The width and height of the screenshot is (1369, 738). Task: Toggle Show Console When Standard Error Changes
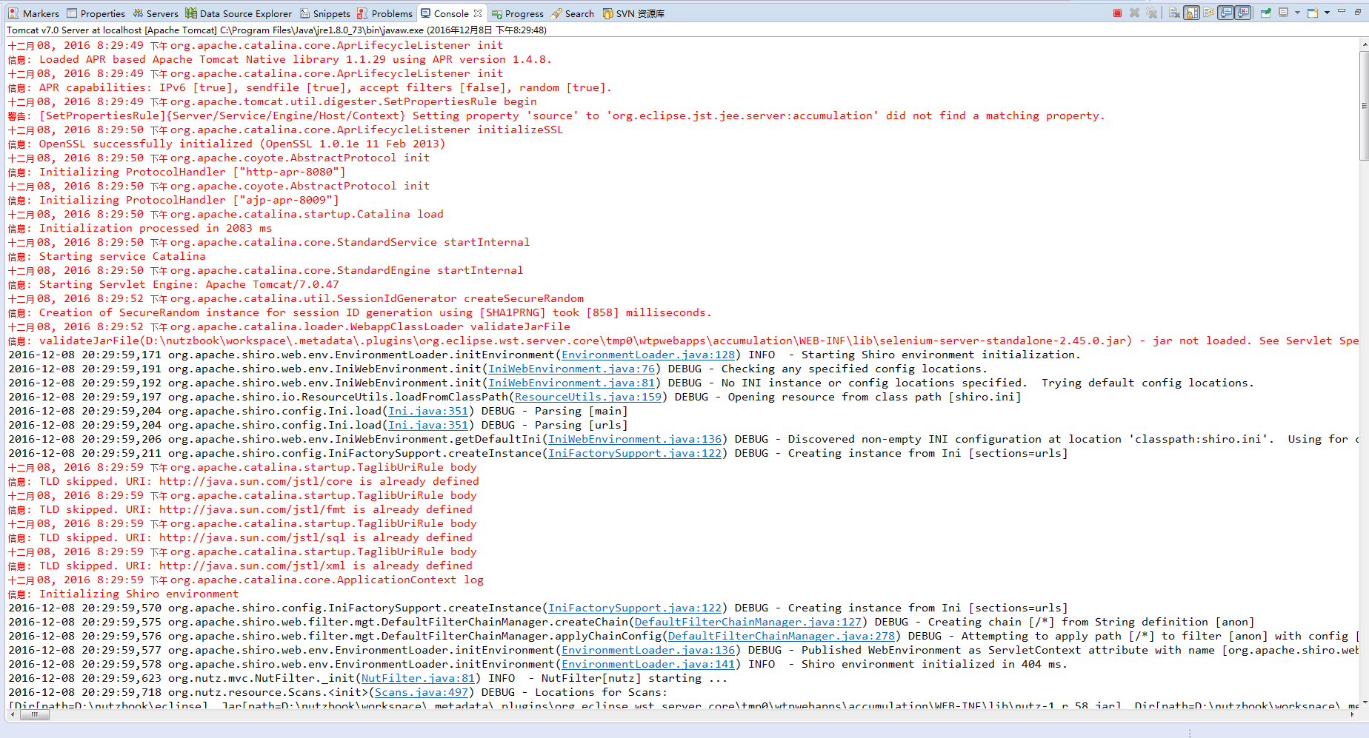click(x=1243, y=13)
